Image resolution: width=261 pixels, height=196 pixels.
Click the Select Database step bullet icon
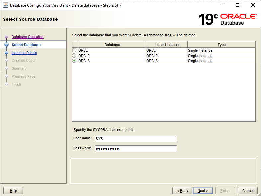pyautogui.click(x=7, y=45)
